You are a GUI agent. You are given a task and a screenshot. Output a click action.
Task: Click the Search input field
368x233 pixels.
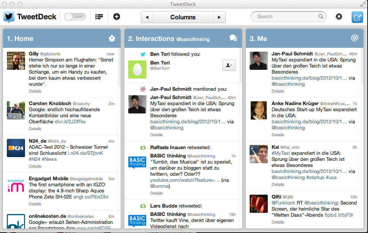pos(286,17)
